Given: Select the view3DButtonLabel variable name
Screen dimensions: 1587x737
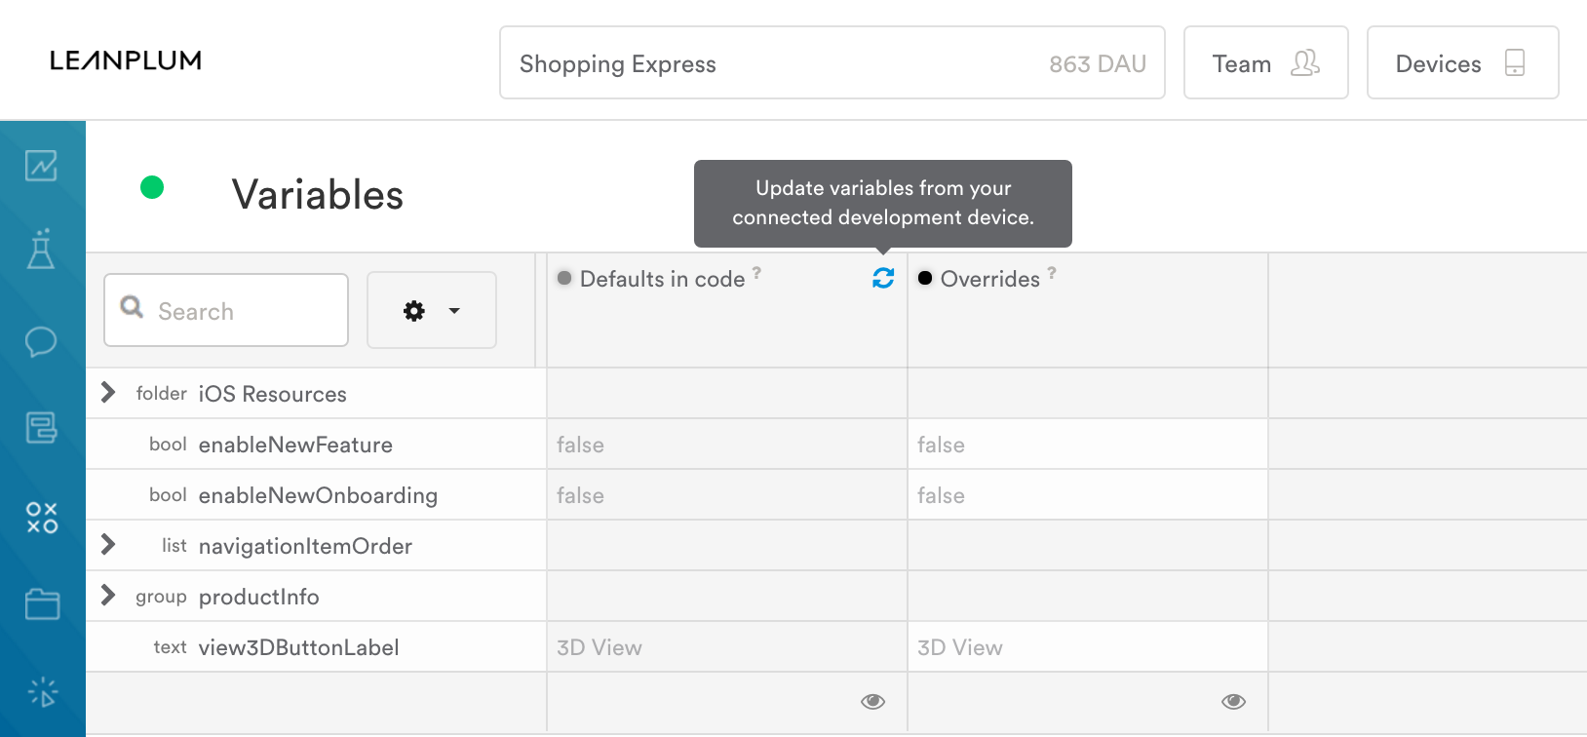Looking at the screenshot, I should coord(299,647).
